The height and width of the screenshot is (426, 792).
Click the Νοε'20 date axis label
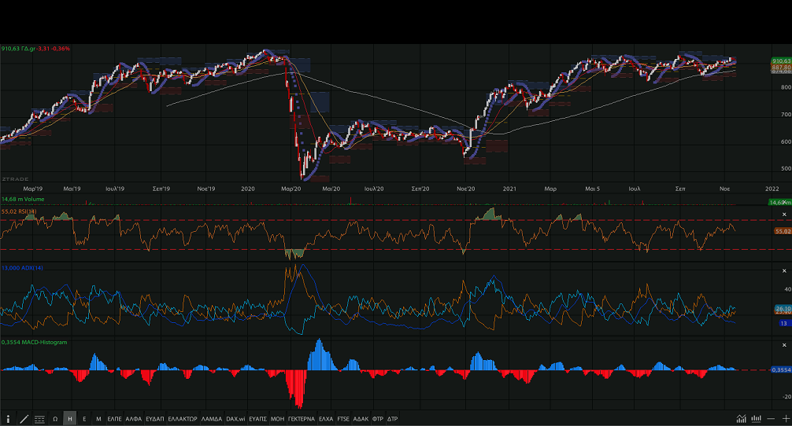pyautogui.click(x=466, y=189)
